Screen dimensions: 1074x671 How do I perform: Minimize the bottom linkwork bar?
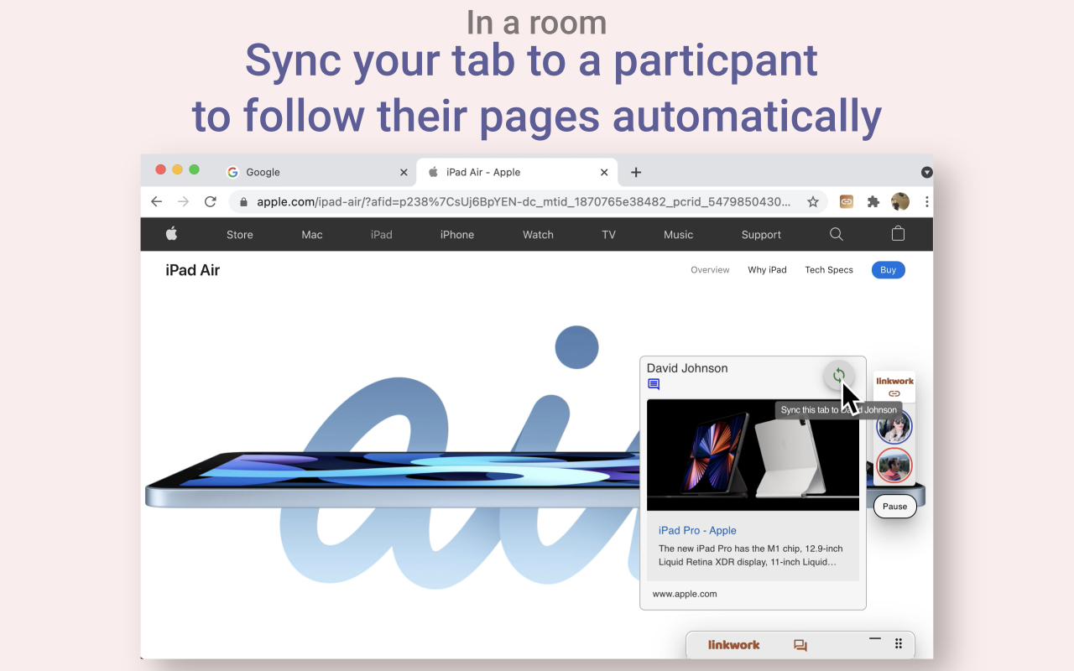pos(875,639)
